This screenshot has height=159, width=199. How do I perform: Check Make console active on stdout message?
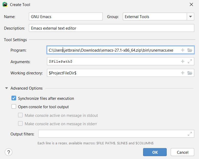click(20, 115)
